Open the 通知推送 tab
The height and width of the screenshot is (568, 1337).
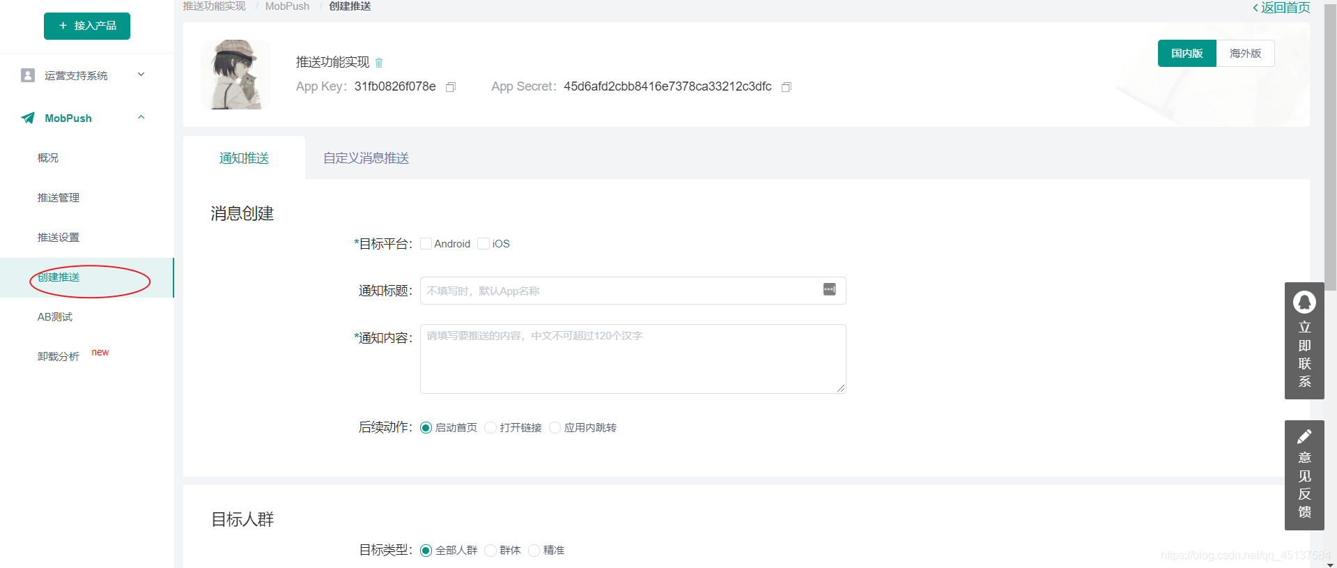coord(244,158)
